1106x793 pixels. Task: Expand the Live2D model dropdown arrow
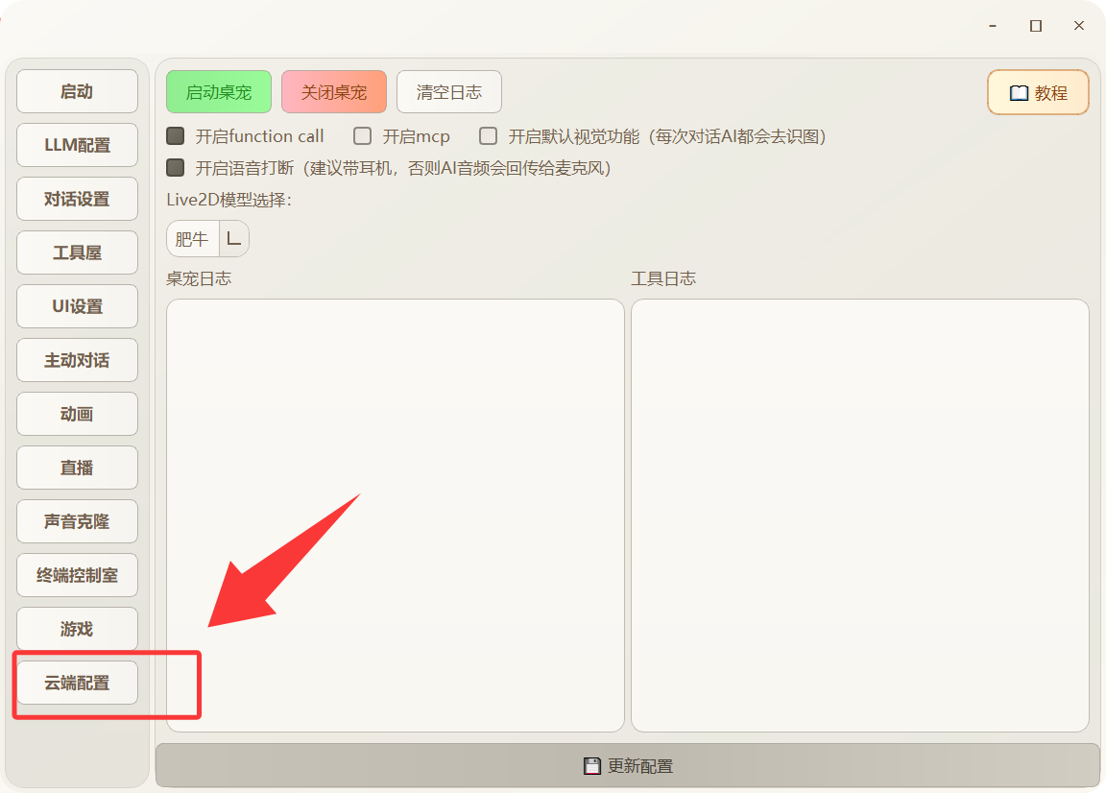[233, 239]
